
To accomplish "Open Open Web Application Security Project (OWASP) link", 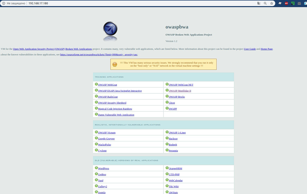I will coord(39,49).
